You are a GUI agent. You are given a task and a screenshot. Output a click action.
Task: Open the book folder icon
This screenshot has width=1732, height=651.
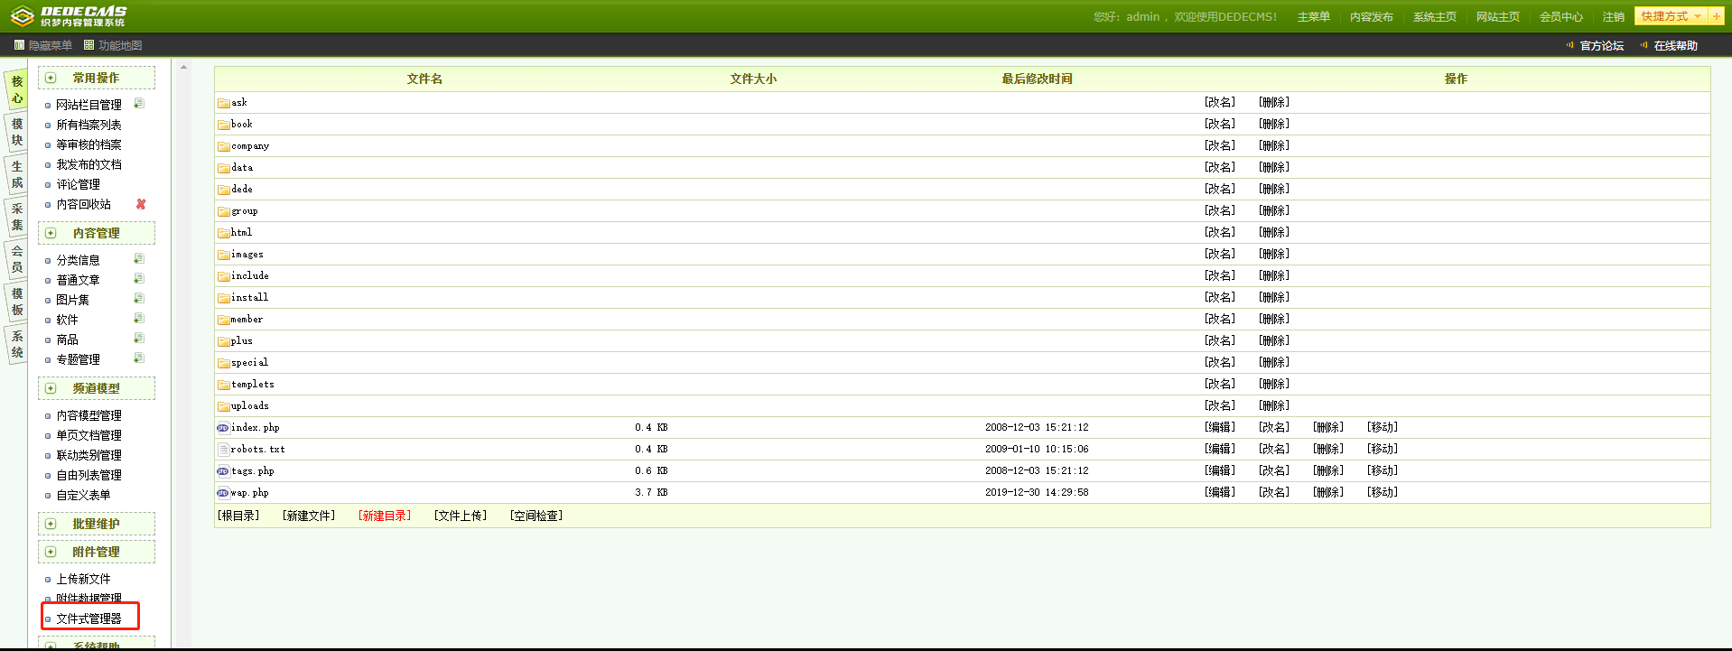(x=224, y=125)
